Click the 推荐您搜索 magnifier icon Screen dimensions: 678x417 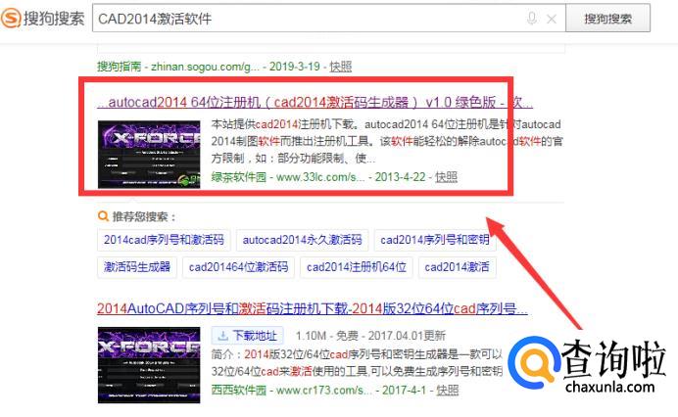pyautogui.click(x=103, y=215)
